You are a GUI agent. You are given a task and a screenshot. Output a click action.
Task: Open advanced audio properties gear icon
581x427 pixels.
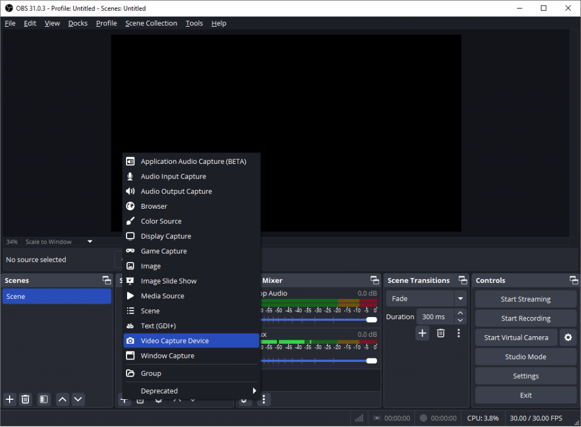point(244,401)
